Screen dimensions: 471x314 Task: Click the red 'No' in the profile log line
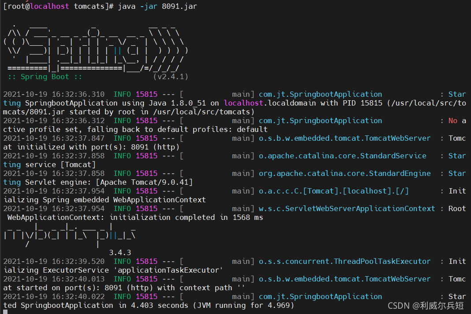click(452, 121)
